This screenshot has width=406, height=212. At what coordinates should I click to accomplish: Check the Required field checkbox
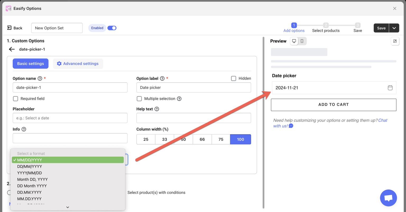[x=15, y=99]
